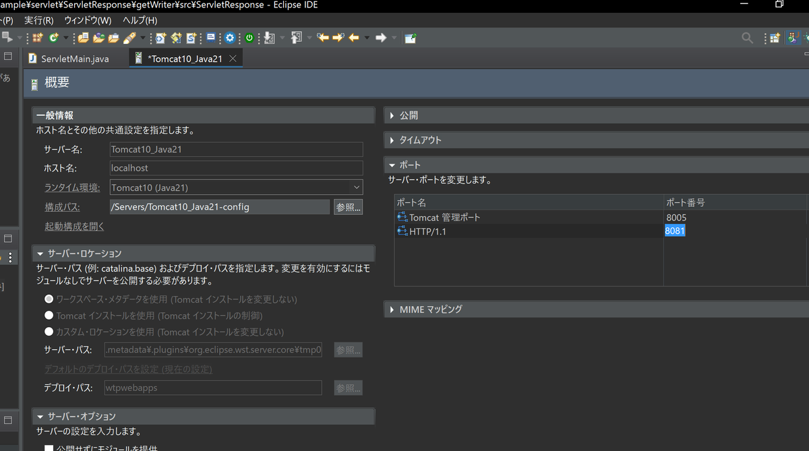Select workspace metadata radio option
Image resolution: width=809 pixels, height=451 pixels.
tap(49, 299)
